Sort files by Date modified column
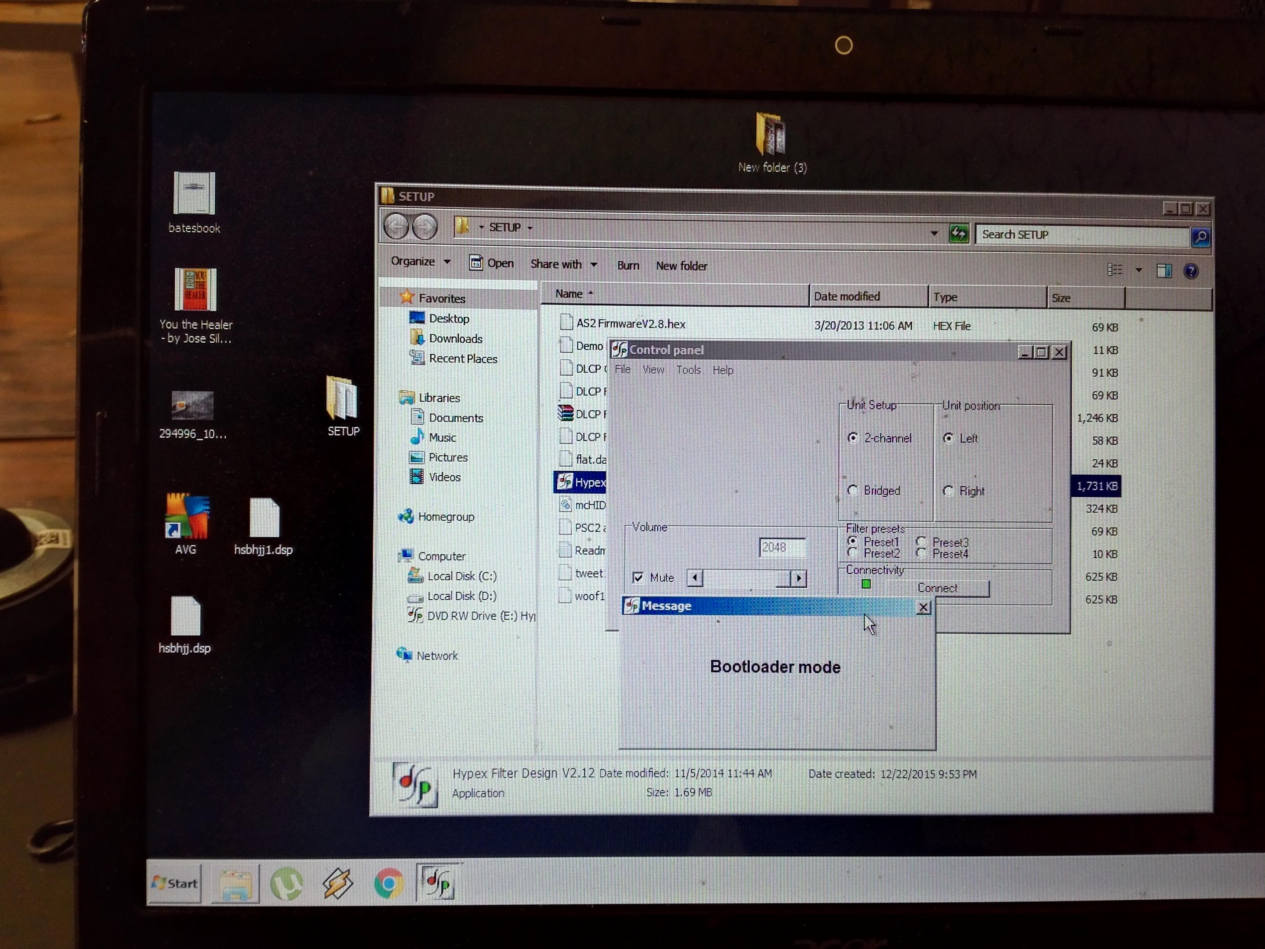The height and width of the screenshot is (949, 1265). (x=868, y=296)
